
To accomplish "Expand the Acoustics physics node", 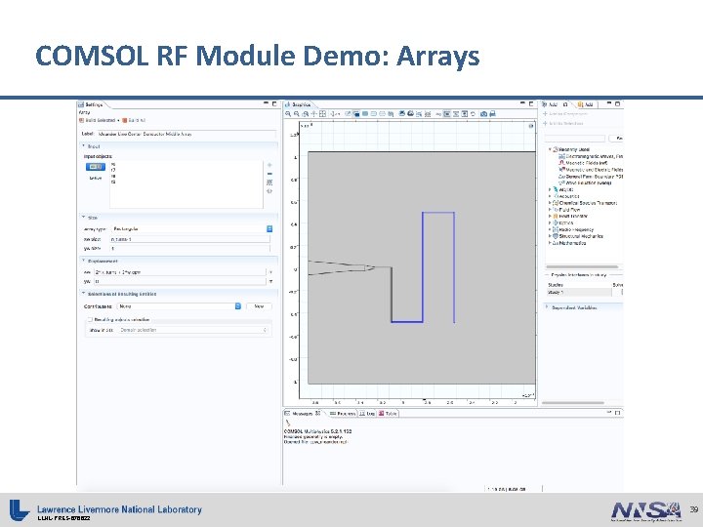I will [550, 196].
